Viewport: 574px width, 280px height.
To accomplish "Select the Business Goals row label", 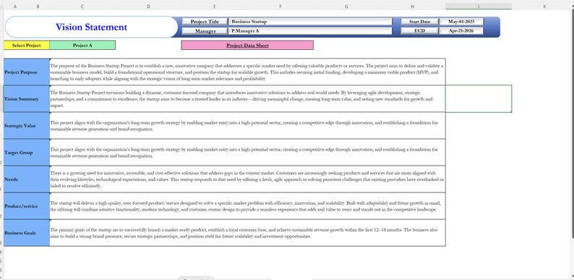I will [x=26, y=233].
